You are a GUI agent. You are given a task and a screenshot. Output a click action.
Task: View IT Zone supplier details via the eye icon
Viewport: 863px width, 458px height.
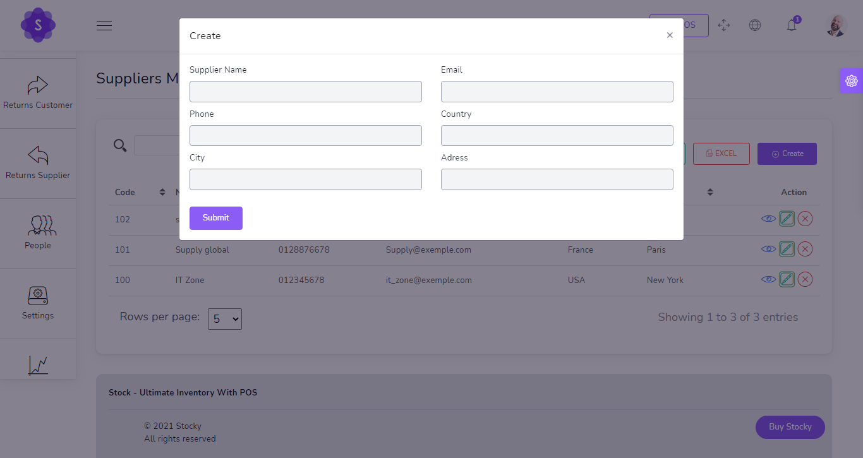click(768, 279)
